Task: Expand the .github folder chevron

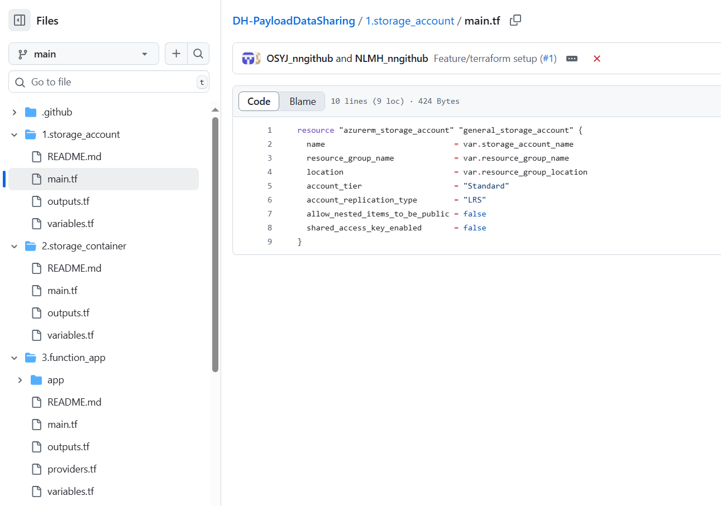Action: [x=15, y=112]
